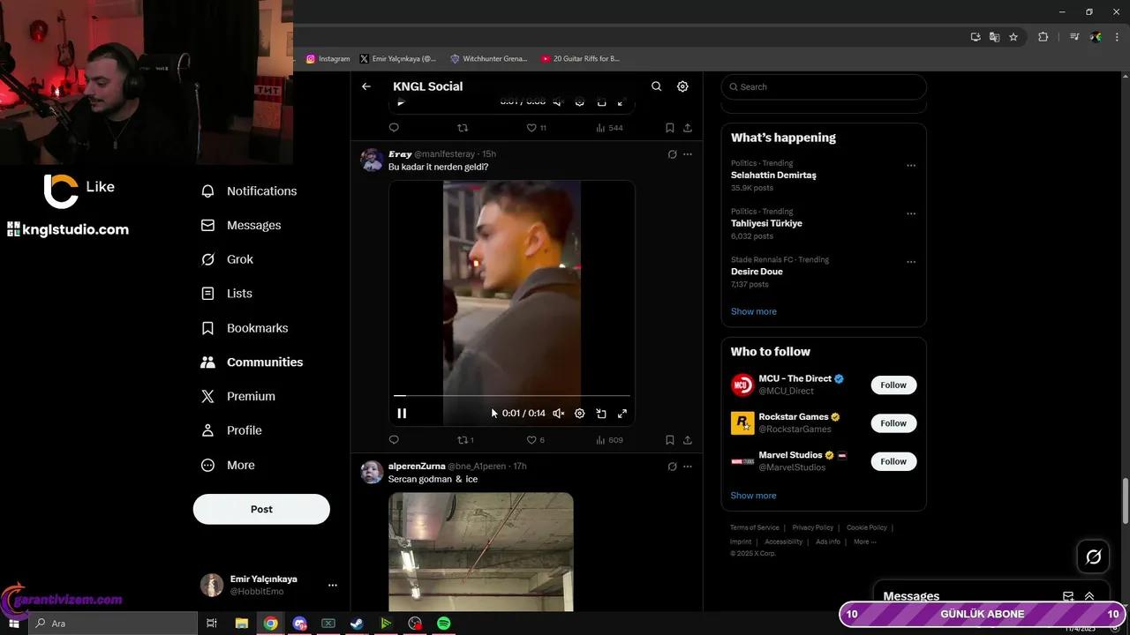The height and width of the screenshot is (635, 1130).
Task: Launch Spotify from the taskbar
Action: pos(443,623)
